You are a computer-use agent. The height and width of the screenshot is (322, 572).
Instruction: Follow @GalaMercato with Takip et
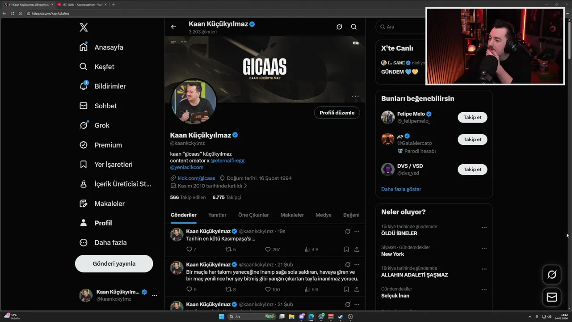click(x=472, y=139)
